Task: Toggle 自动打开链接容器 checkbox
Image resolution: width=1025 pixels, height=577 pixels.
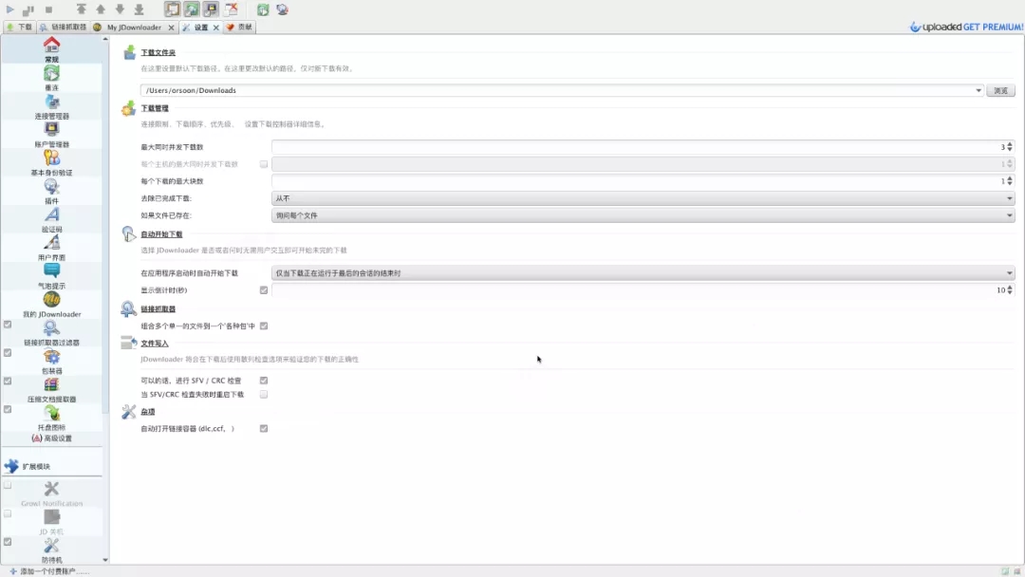Action: click(264, 429)
